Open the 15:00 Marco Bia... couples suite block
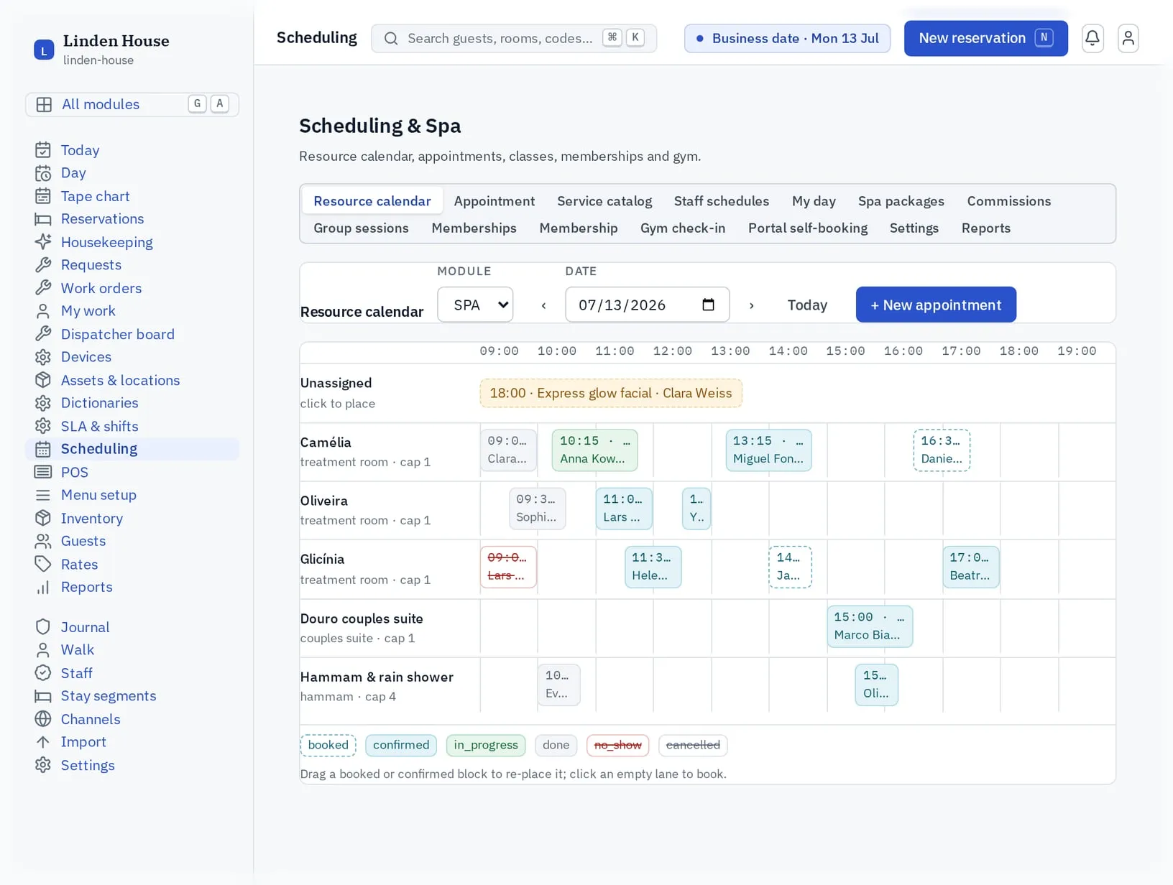 pyautogui.click(x=870, y=626)
